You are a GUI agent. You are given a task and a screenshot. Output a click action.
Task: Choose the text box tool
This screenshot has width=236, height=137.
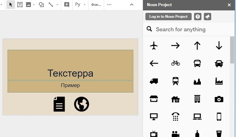tap(20, 5)
